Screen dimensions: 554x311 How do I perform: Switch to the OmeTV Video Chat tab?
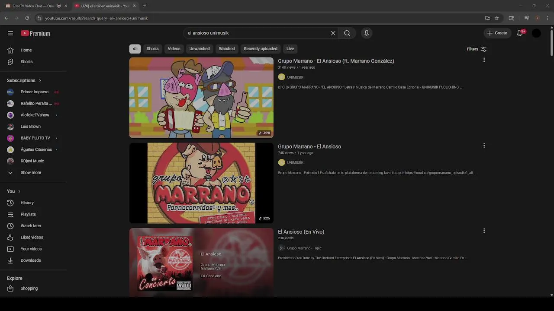[x=33, y=6]
